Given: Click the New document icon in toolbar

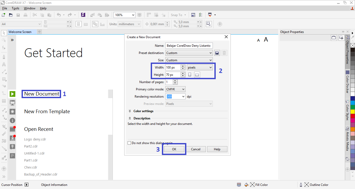Looking at the screenshot, I should [4, 15].
